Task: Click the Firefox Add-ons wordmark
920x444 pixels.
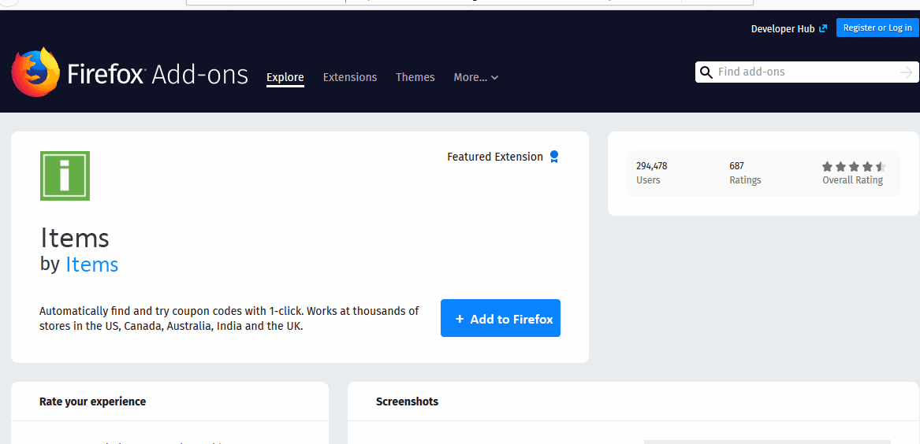Action: point(158,75)
